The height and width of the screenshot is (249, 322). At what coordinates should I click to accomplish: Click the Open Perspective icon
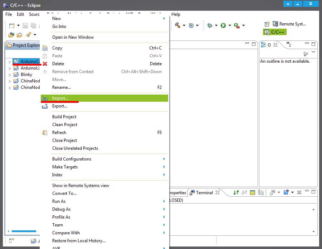(267, 24)
